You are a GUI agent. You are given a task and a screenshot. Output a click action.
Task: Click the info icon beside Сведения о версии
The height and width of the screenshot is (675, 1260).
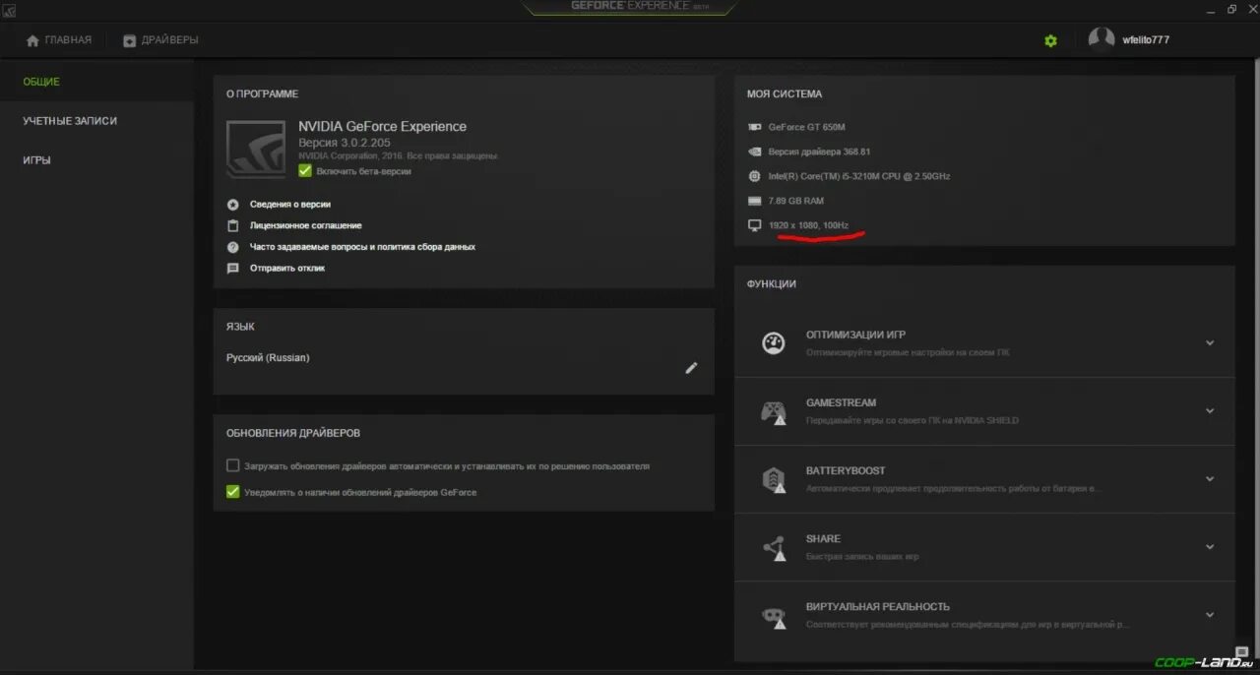(233, 205)
